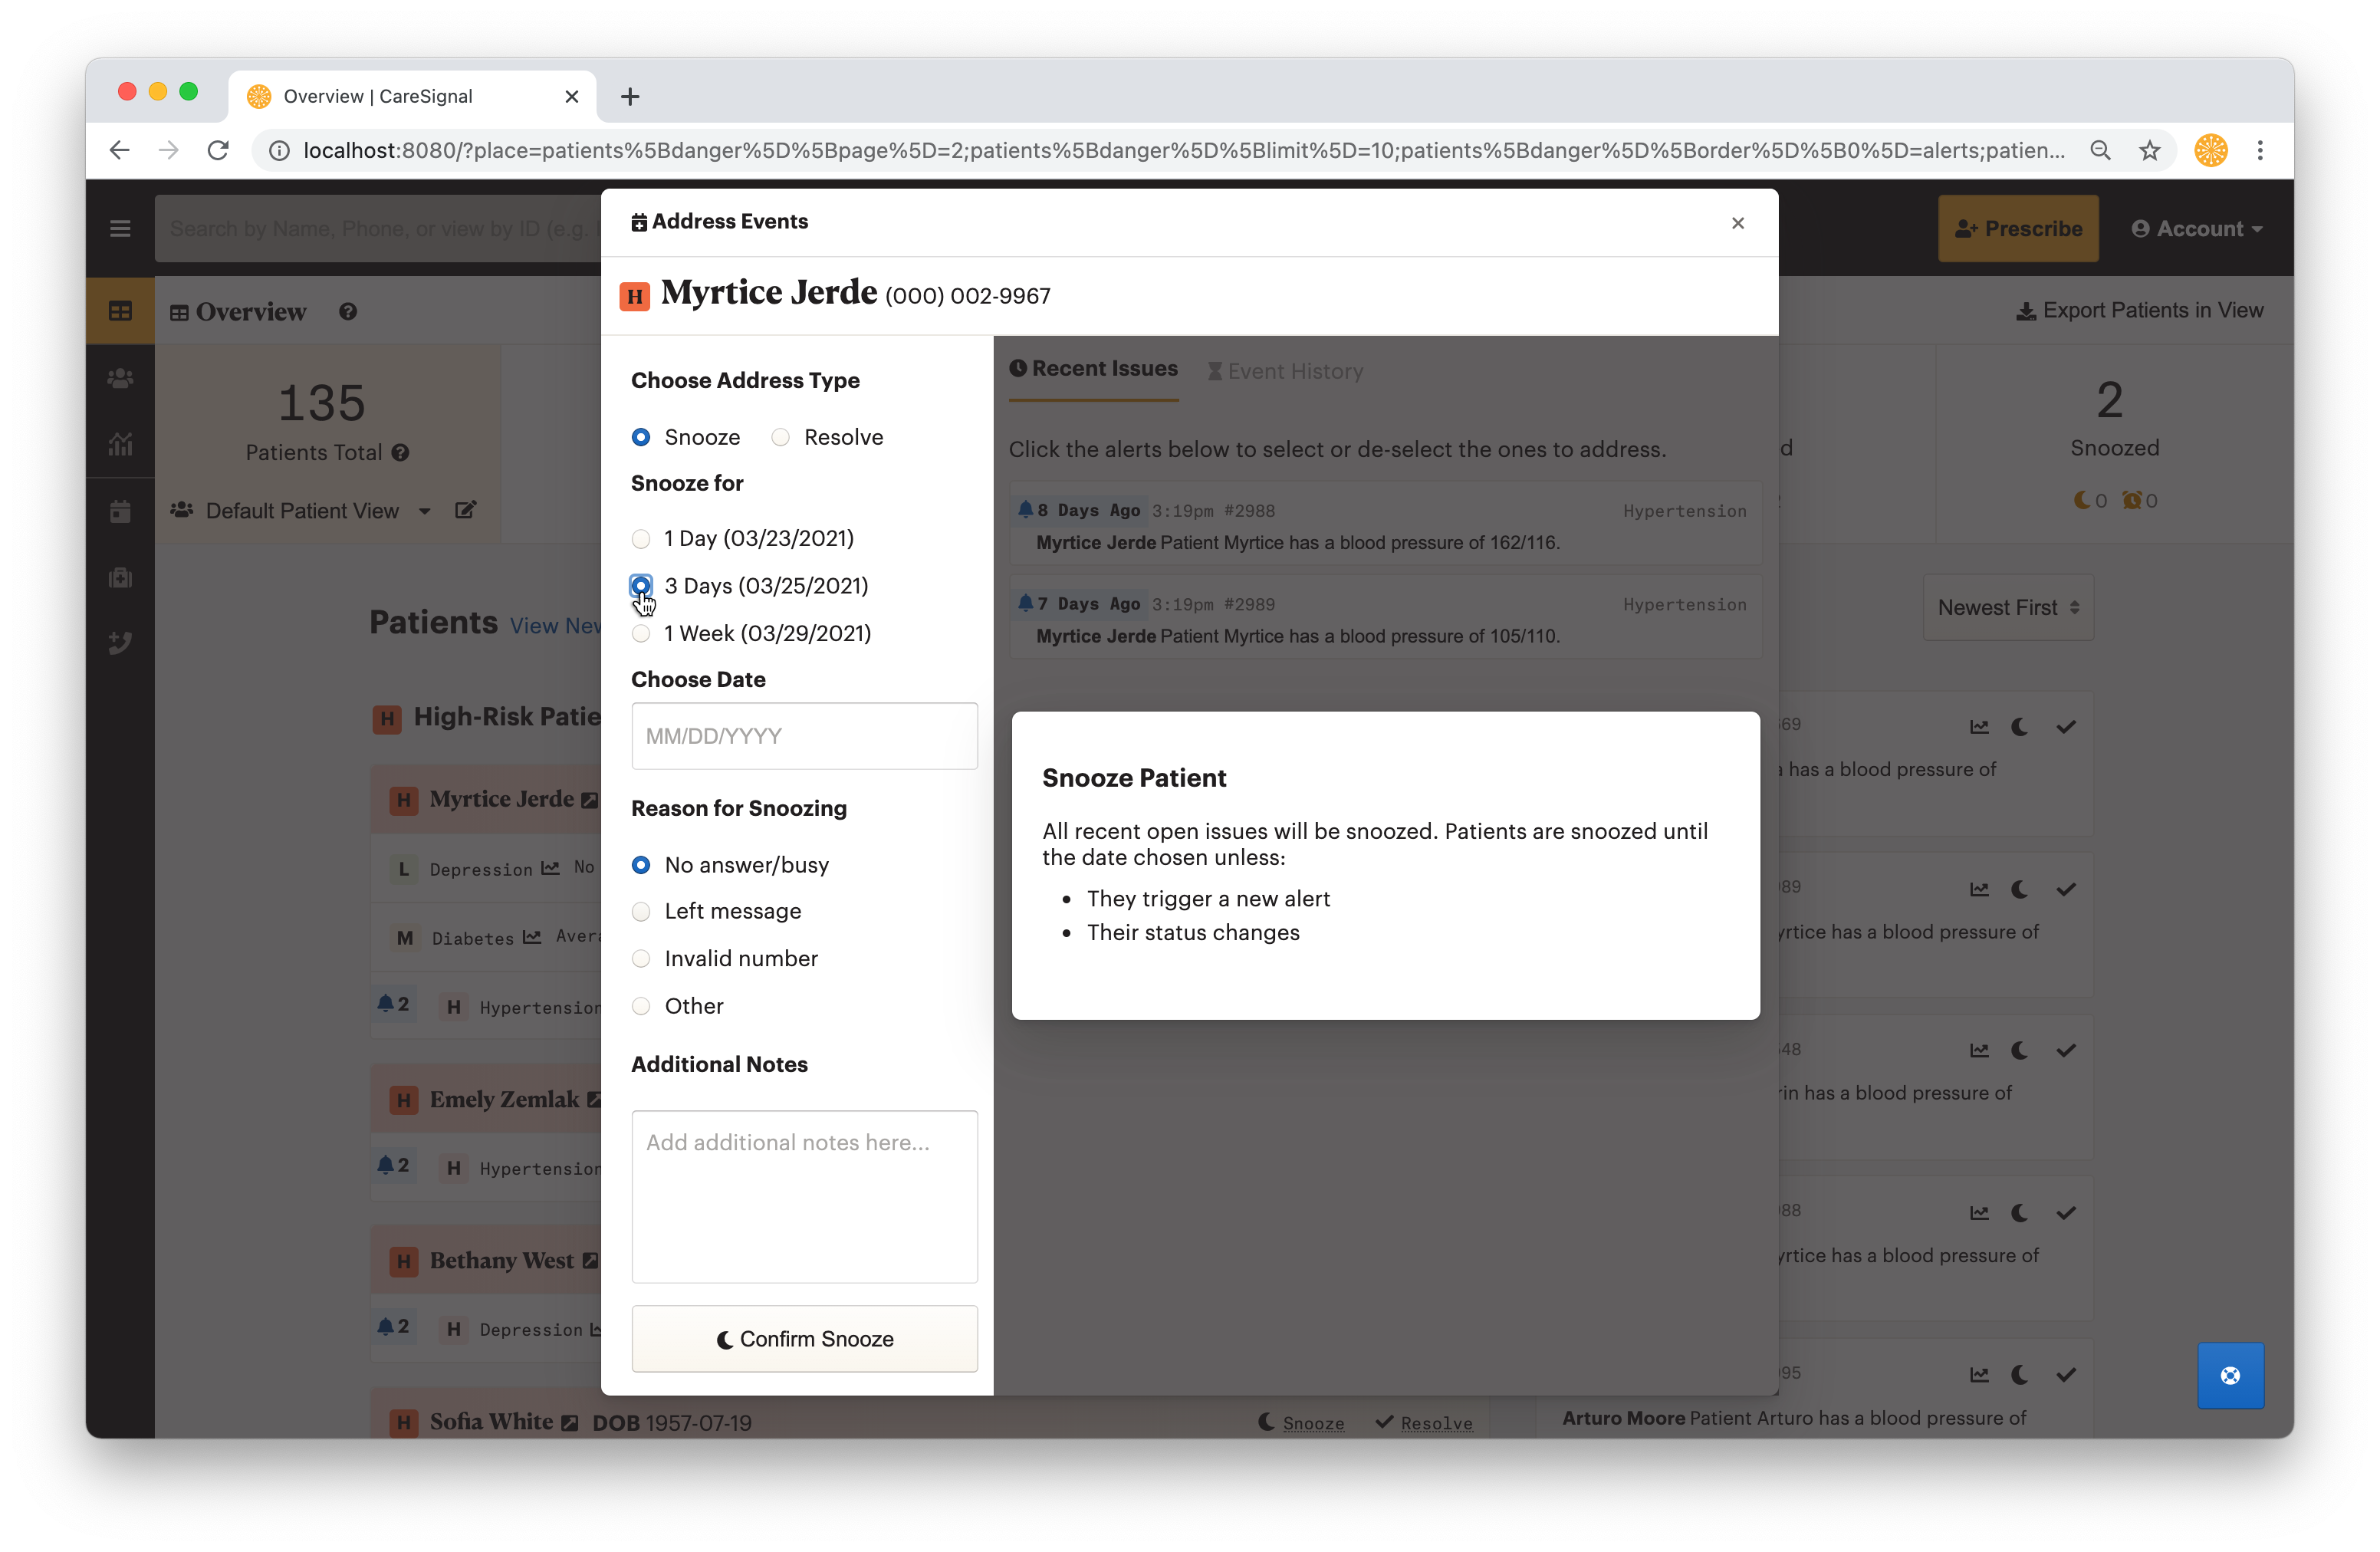Click the browser address bar URL
The width and height of the screenshot is (2380, 1552).
pyautogui.click(x=1183, y=150)
